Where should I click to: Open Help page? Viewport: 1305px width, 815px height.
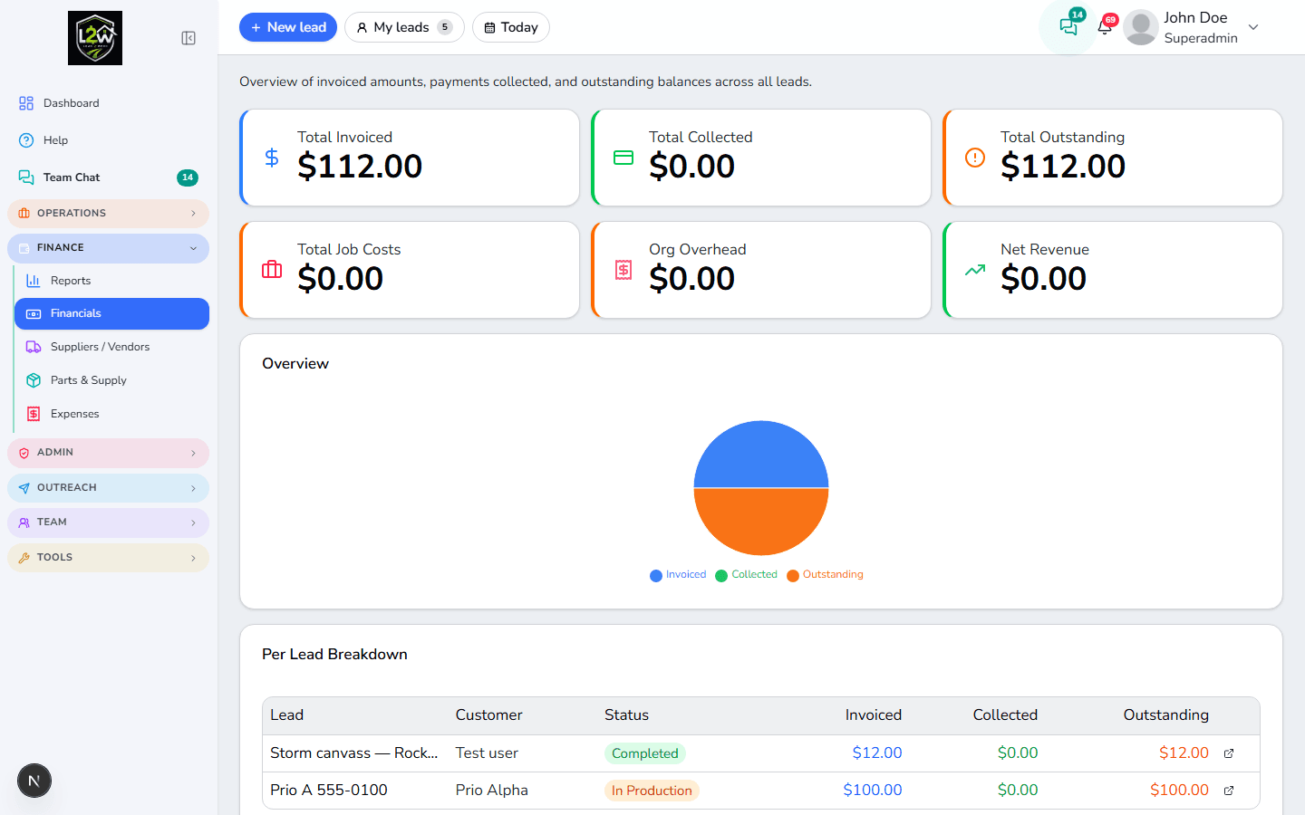pos(108,140)
